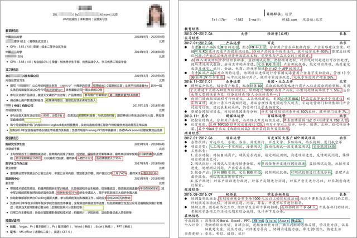Select the date range '2018年9月 - 2020年6月'
357x238 pixels.
click(149, 37)
